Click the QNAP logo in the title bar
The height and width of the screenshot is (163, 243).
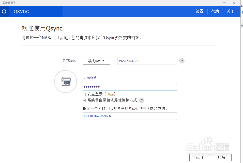(9, 3)
